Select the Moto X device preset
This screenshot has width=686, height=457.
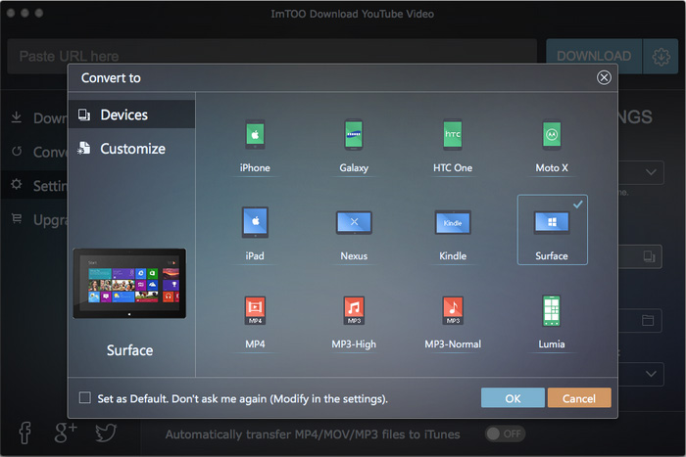tap(551, 146)
